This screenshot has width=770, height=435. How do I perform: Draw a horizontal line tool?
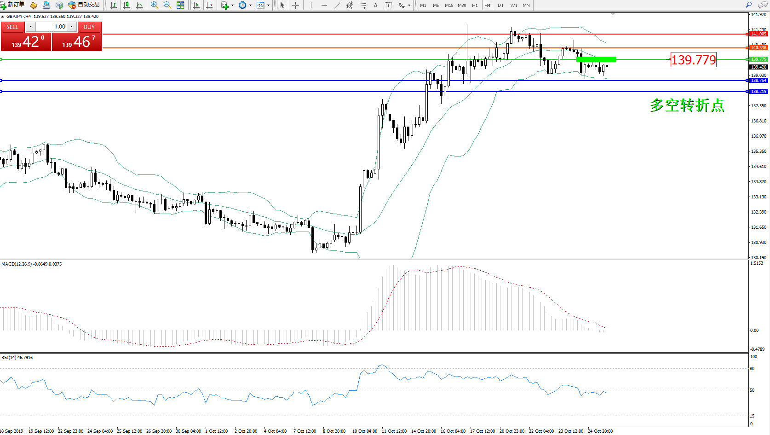click(x=324, y=5)
